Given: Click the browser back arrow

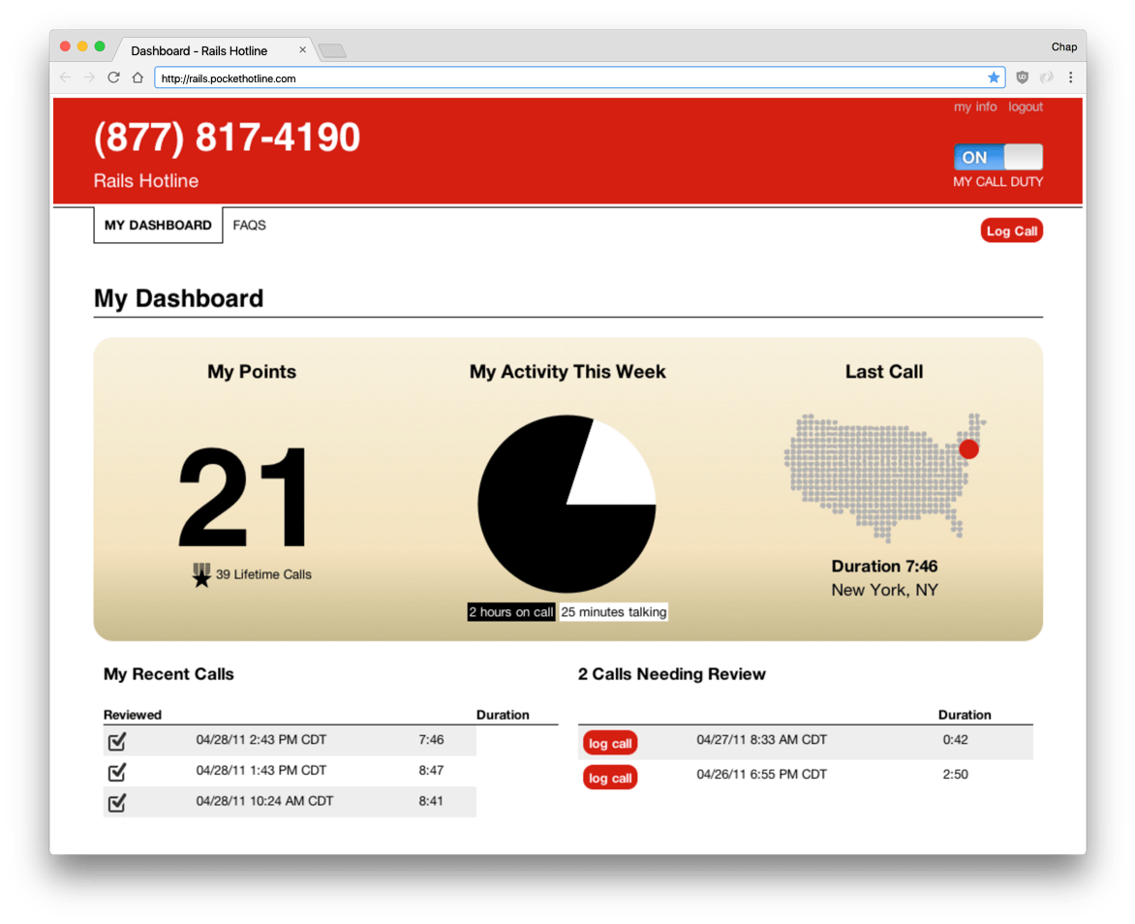Looking at the screenshot, I should [65, 77].
